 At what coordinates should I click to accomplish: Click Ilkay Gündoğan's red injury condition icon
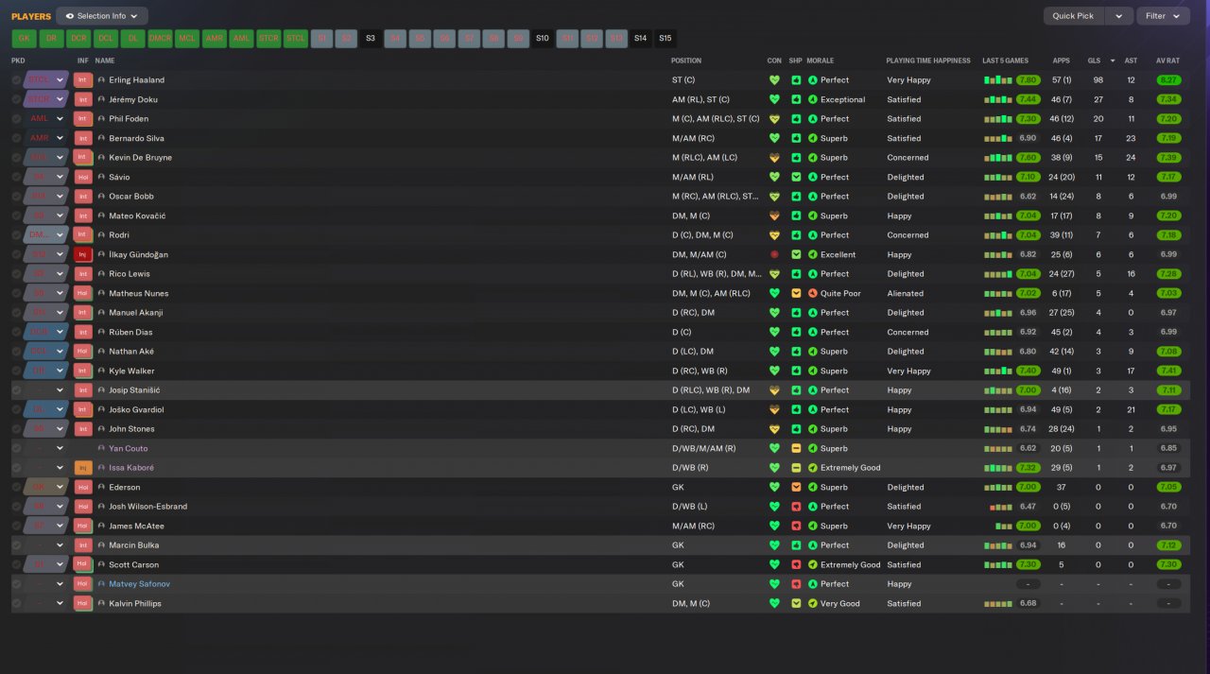click(774, 254)
